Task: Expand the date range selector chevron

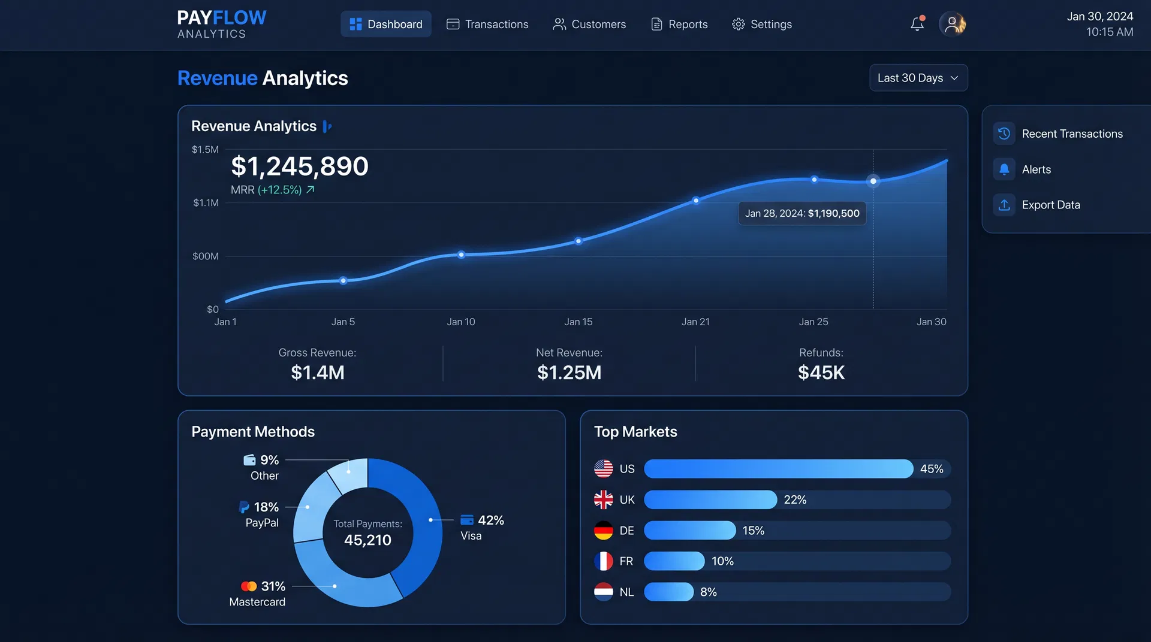Action: pyautogui.click(x=954, y=78)
